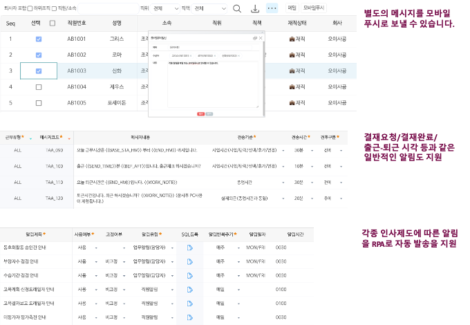Click the briefcase status icon for AB1005
The width and height of the screenshot is (470, 325).
[292, 102]
